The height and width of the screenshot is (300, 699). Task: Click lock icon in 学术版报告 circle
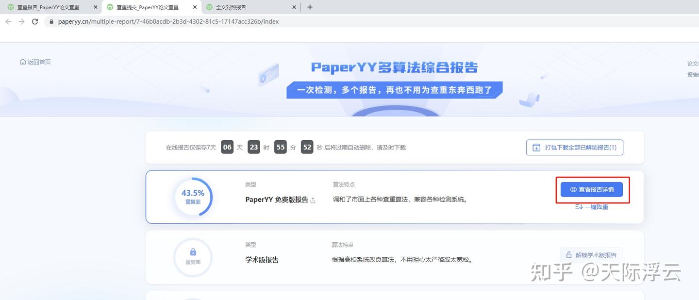193,252
